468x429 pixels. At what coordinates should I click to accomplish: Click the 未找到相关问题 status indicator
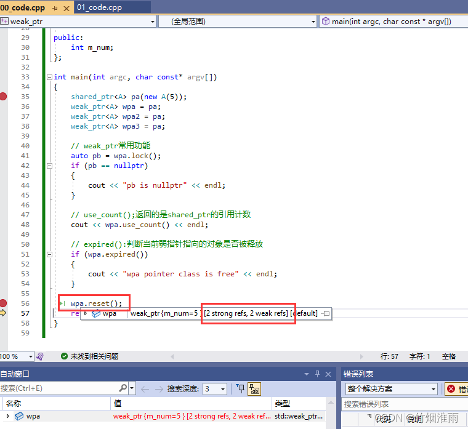point(90,356)
